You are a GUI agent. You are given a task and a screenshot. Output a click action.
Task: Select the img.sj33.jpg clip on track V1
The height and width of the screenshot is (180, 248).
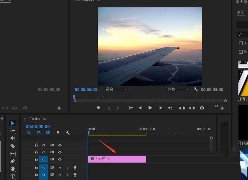(x=117, y=159)
